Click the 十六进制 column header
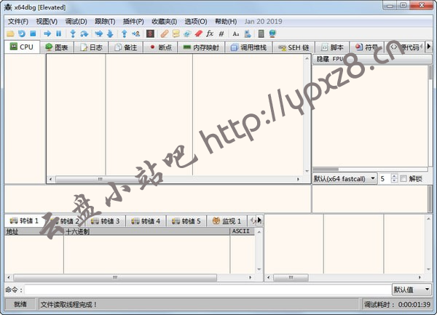 point(147,231)
